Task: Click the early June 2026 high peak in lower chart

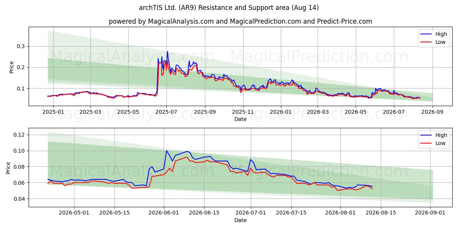Action: click(166, 151)
